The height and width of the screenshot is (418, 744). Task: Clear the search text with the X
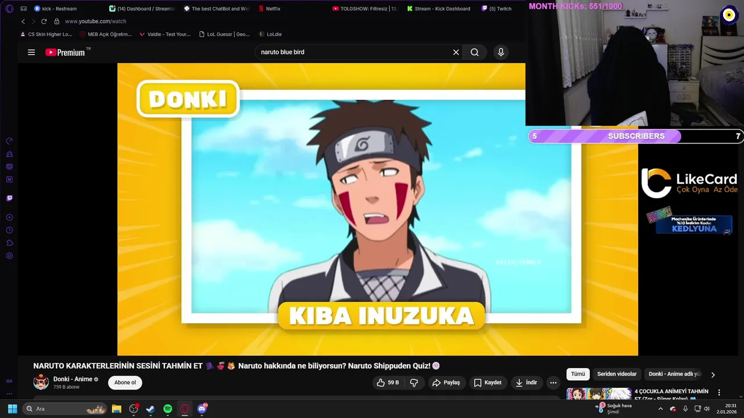click(456, 52)
